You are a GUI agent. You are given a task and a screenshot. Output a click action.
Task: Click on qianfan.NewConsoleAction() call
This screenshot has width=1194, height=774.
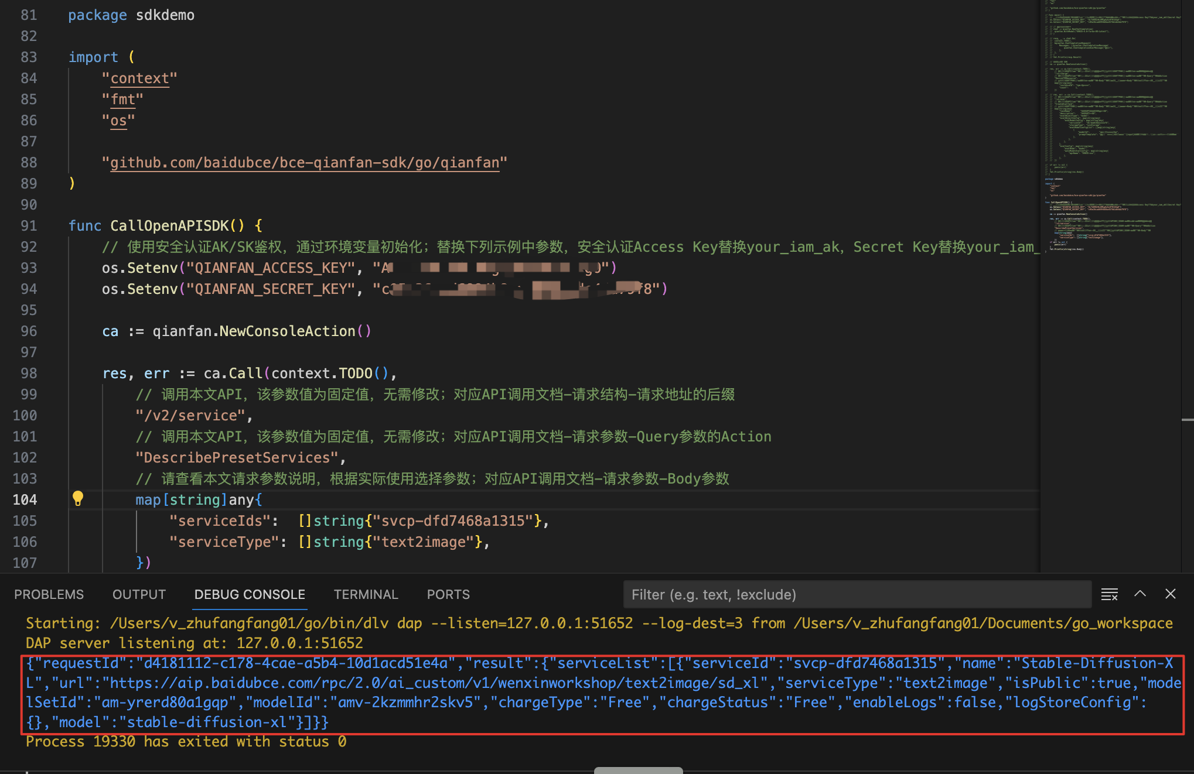click(262, 331)
